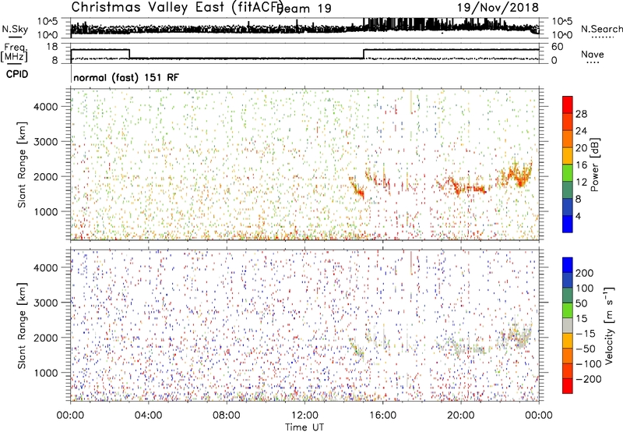Click the "04:00" time tick label
The height and width of the screenshot is (432, 623).
coord(148,416)
